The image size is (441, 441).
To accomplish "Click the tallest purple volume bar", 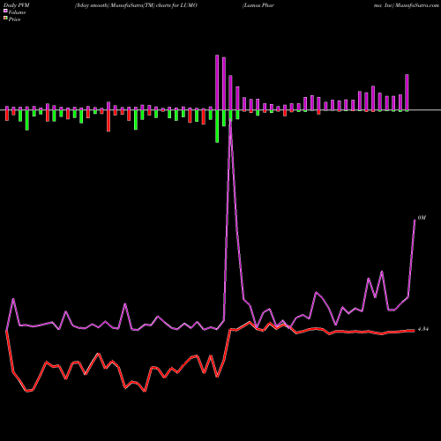I will pos(217,82).
